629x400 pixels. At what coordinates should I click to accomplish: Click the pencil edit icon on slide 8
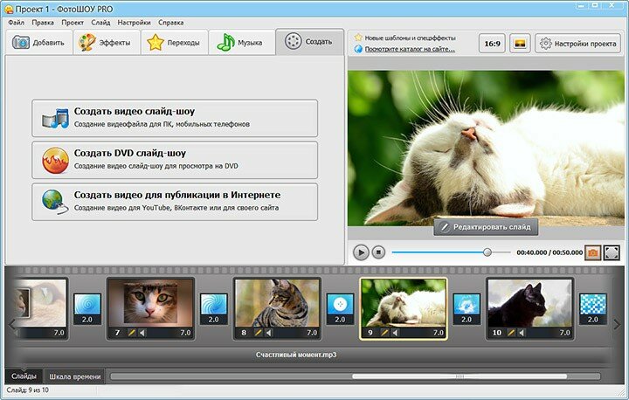[258, 333]
